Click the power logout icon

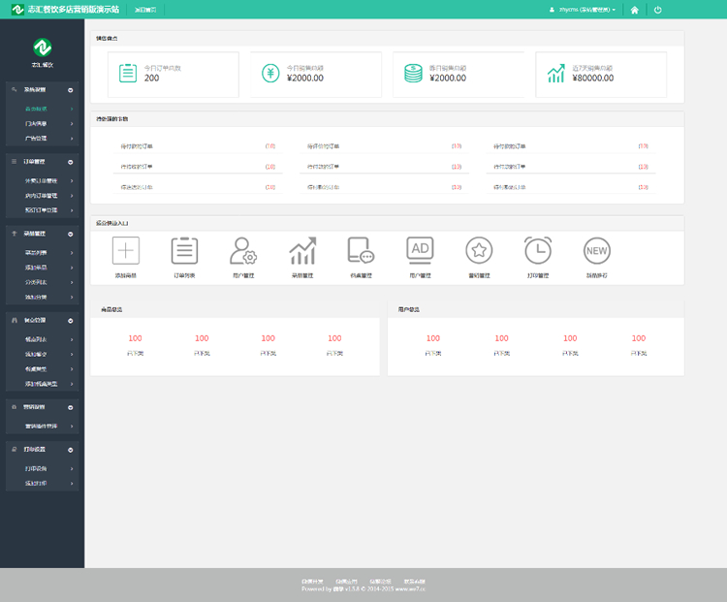pos(658,10)
